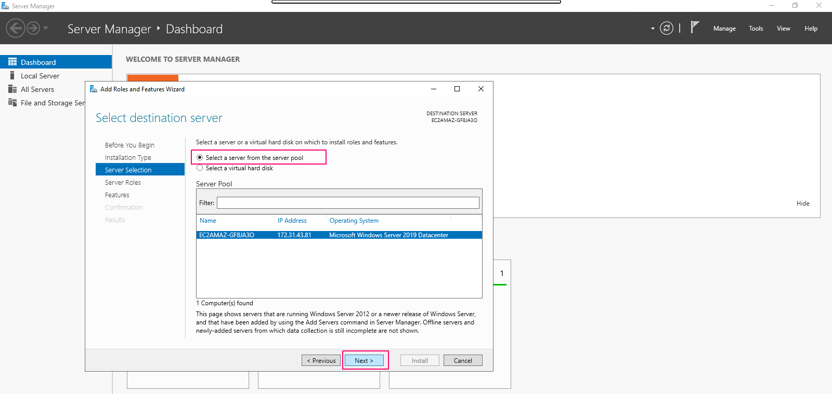The image size is (832, 394).
Task: Refresh the Server Manager dashboard
Action: tap(667, 28)
